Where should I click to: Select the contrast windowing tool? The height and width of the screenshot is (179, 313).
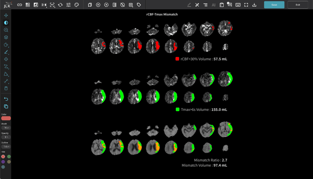(x=6, y=23)
